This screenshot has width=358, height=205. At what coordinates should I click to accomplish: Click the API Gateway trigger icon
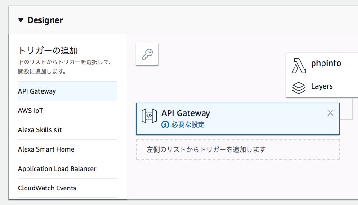point(149,116)
